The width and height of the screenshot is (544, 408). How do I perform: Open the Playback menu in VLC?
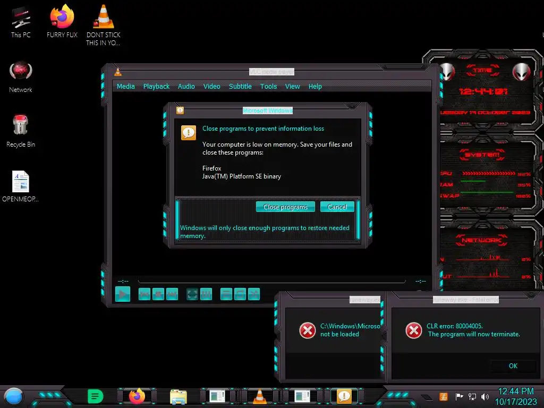click(156, 87)
